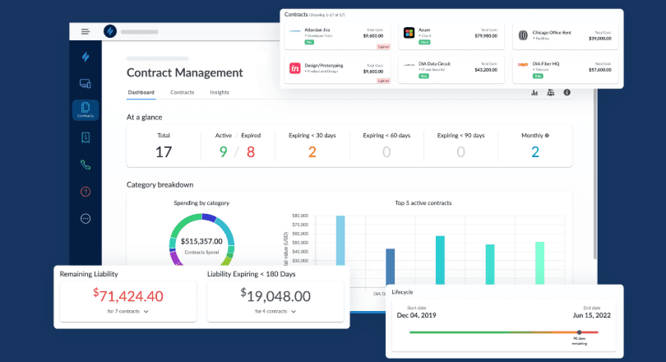Click the Expired badge on Design/Prototyping card

[x=383, y=81]
